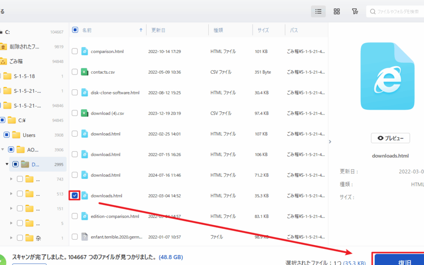The width and height of the screenshot is (424, 265).
Task: Click the downloads.html file icon
Action: tap(84, 195)
